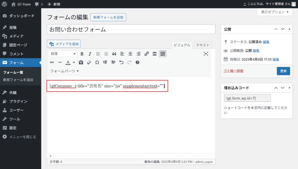
Task: Insert Read More tag
Action: [x=155, y=54]
